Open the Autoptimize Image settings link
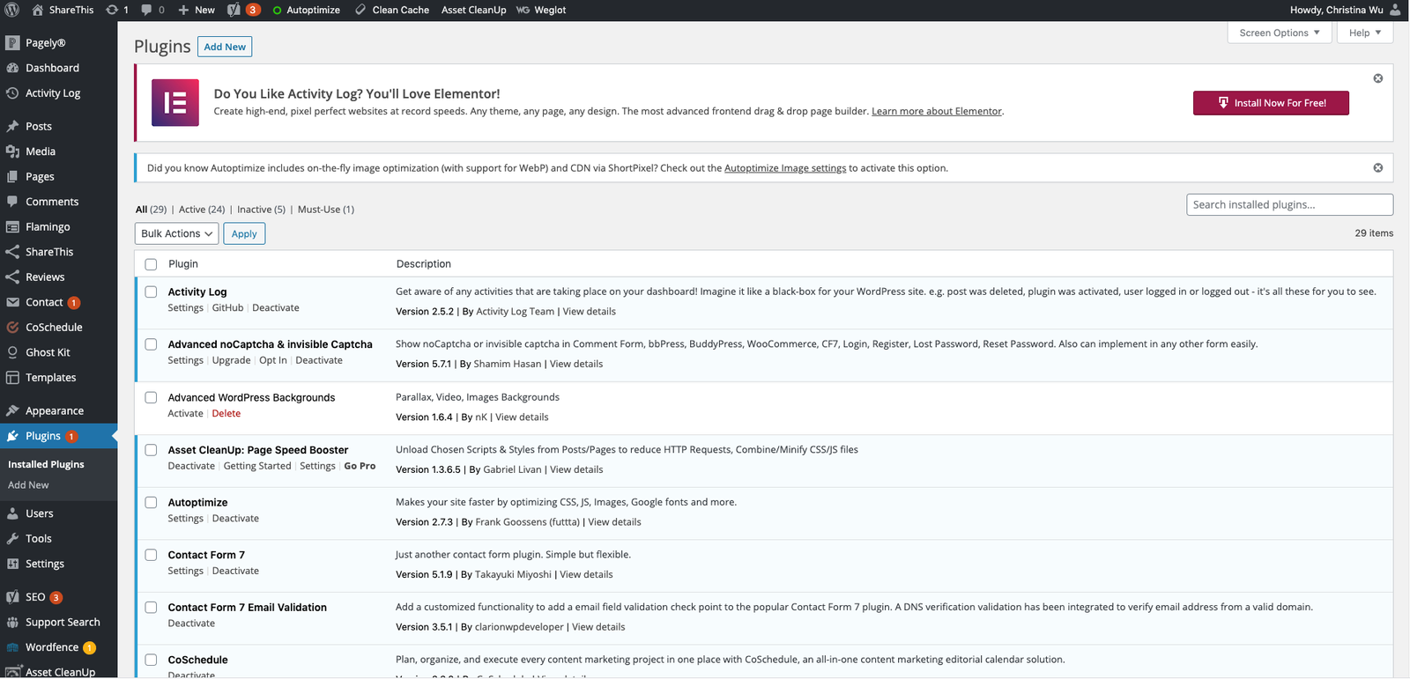Image resolution: width=1410 pixels, height=679 pixels. 785,168
